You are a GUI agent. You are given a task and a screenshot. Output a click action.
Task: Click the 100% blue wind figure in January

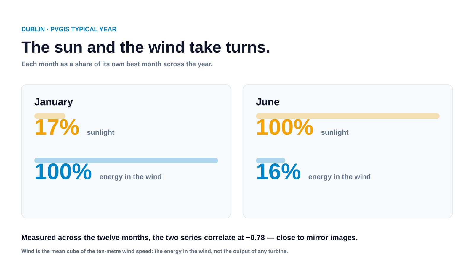click(63, 172)
